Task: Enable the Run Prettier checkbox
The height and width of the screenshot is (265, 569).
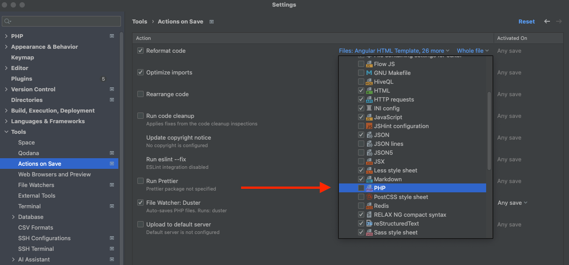Action: (140, 181)
